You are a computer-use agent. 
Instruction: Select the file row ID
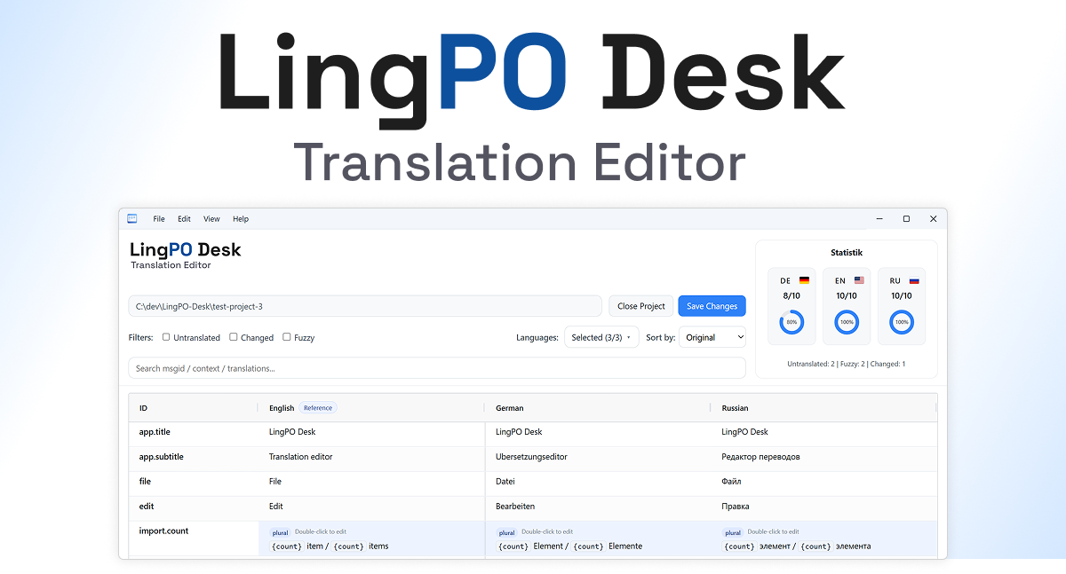tap(145, 482)
